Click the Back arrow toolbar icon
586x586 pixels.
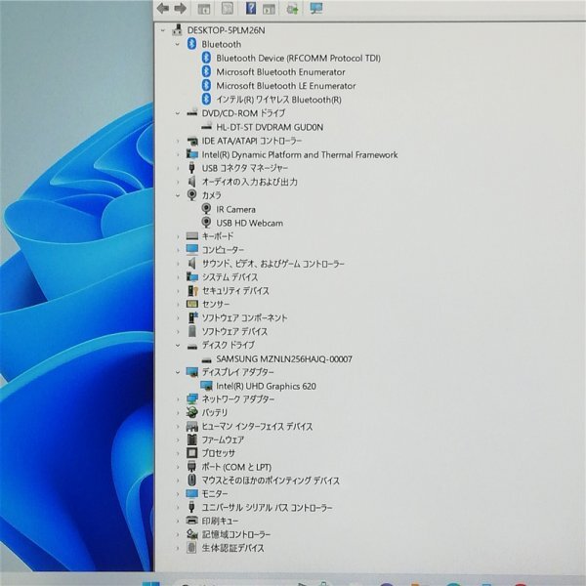[163, 8]
